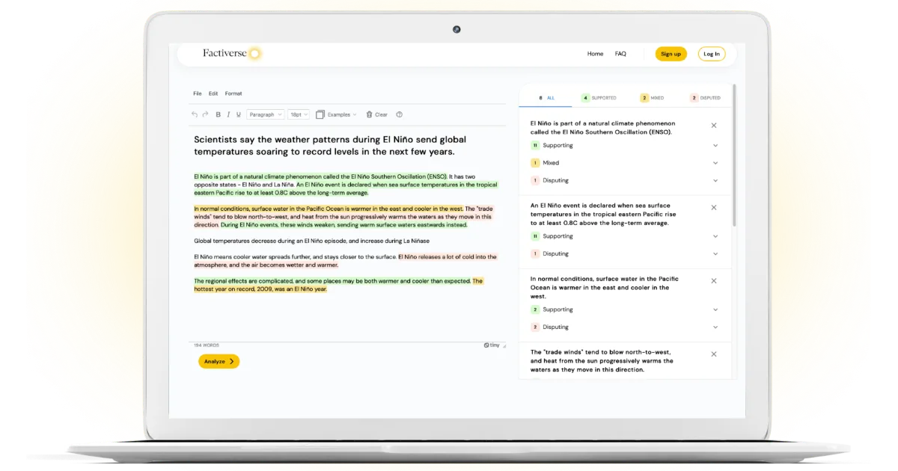Click the '194 WORDS' word count
The image size is (898, 471).
(x=207, y=345)
